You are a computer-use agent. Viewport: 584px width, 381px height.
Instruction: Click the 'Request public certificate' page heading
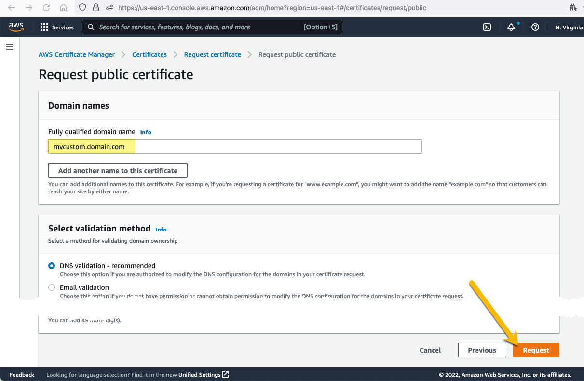pyautogui.click(x=116, y=75)
